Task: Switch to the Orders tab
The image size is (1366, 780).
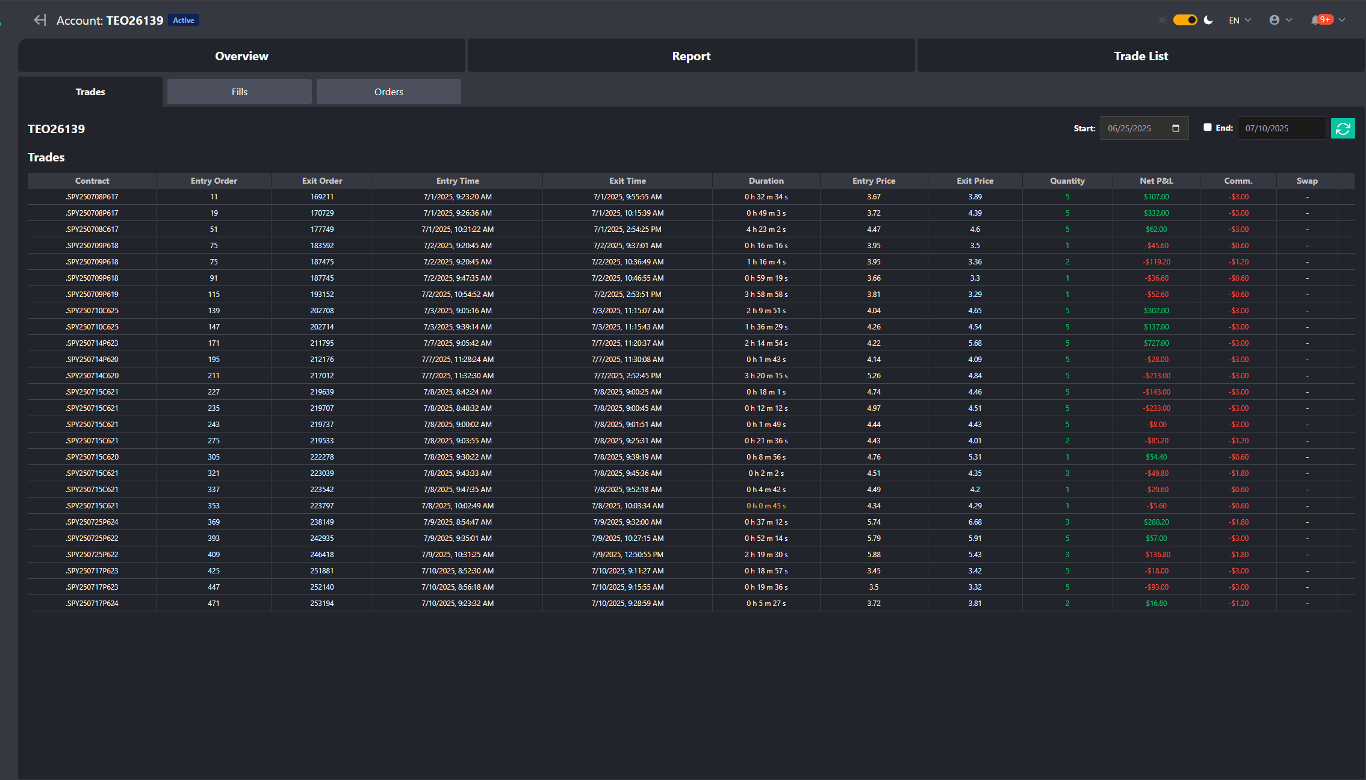Action: [389, 92]
